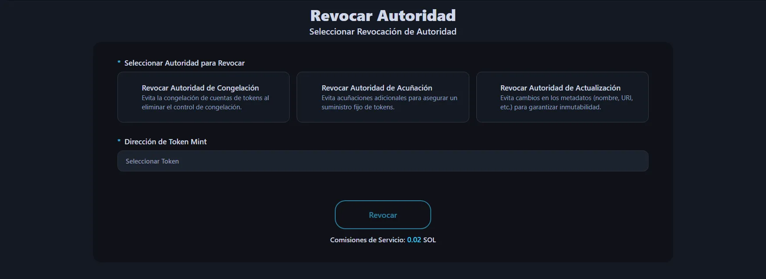Click the SOL currency label
Image resolution: width=766 pixels, height=279 pixels.
click(x=429, y=240)
